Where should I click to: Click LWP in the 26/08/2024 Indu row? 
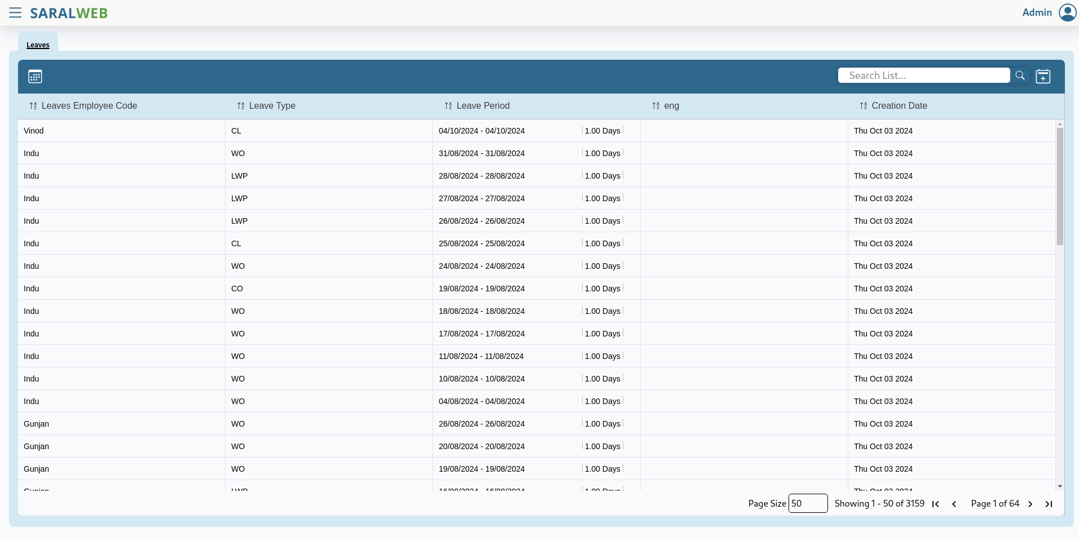[240, 221]
